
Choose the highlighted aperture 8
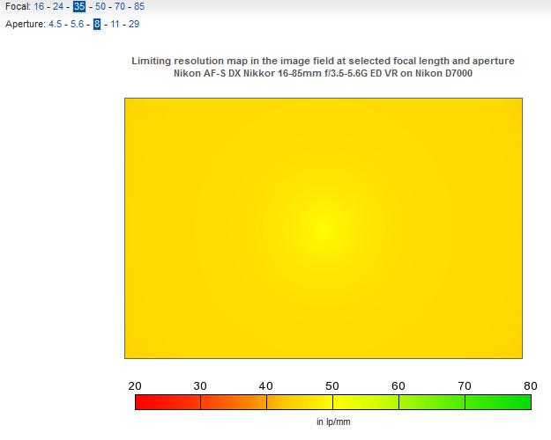coord(97,24)
